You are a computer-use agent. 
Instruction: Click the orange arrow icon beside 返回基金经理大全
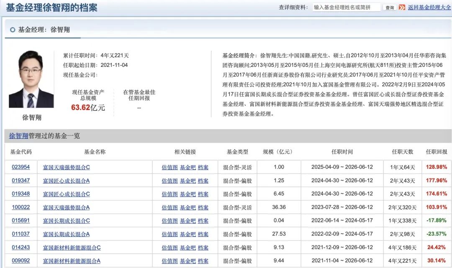point(402,8)
